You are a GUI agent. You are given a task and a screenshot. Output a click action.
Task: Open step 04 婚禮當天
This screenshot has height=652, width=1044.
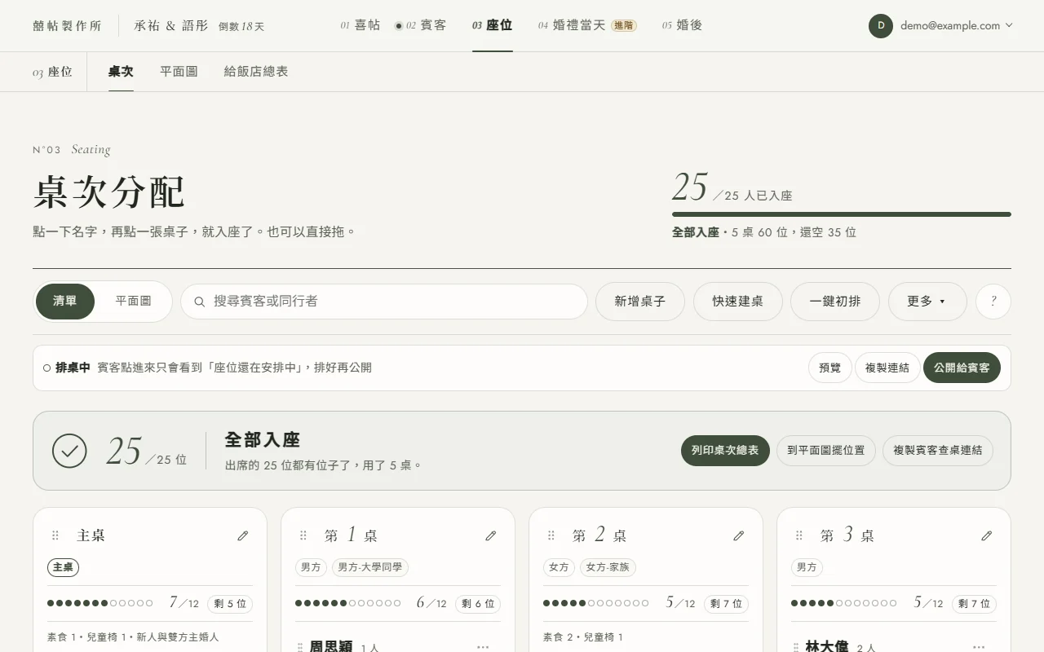[587, 25]
